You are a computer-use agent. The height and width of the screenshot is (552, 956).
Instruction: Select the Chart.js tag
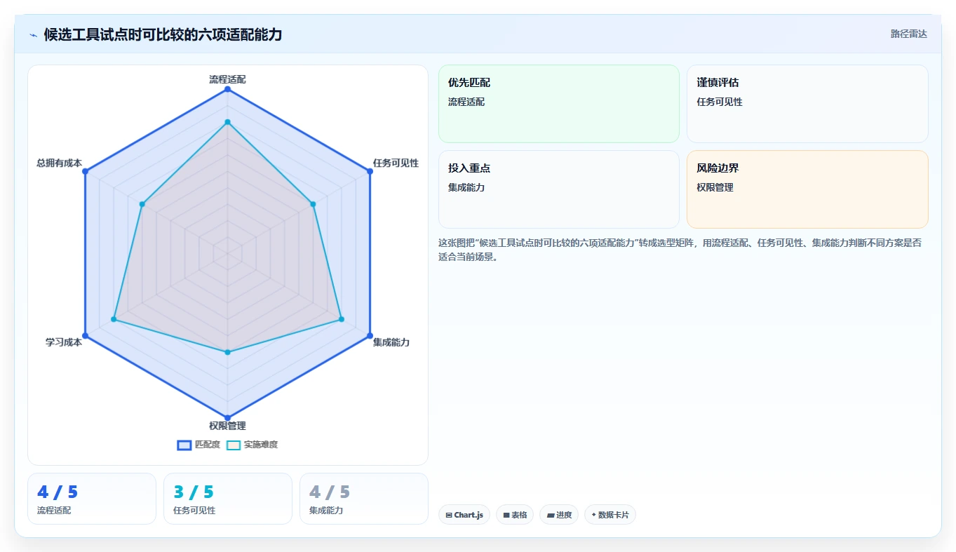[464, 515]
